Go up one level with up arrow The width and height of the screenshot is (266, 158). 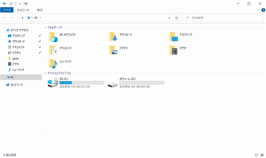pyautogui.click(x=22, y=18)
